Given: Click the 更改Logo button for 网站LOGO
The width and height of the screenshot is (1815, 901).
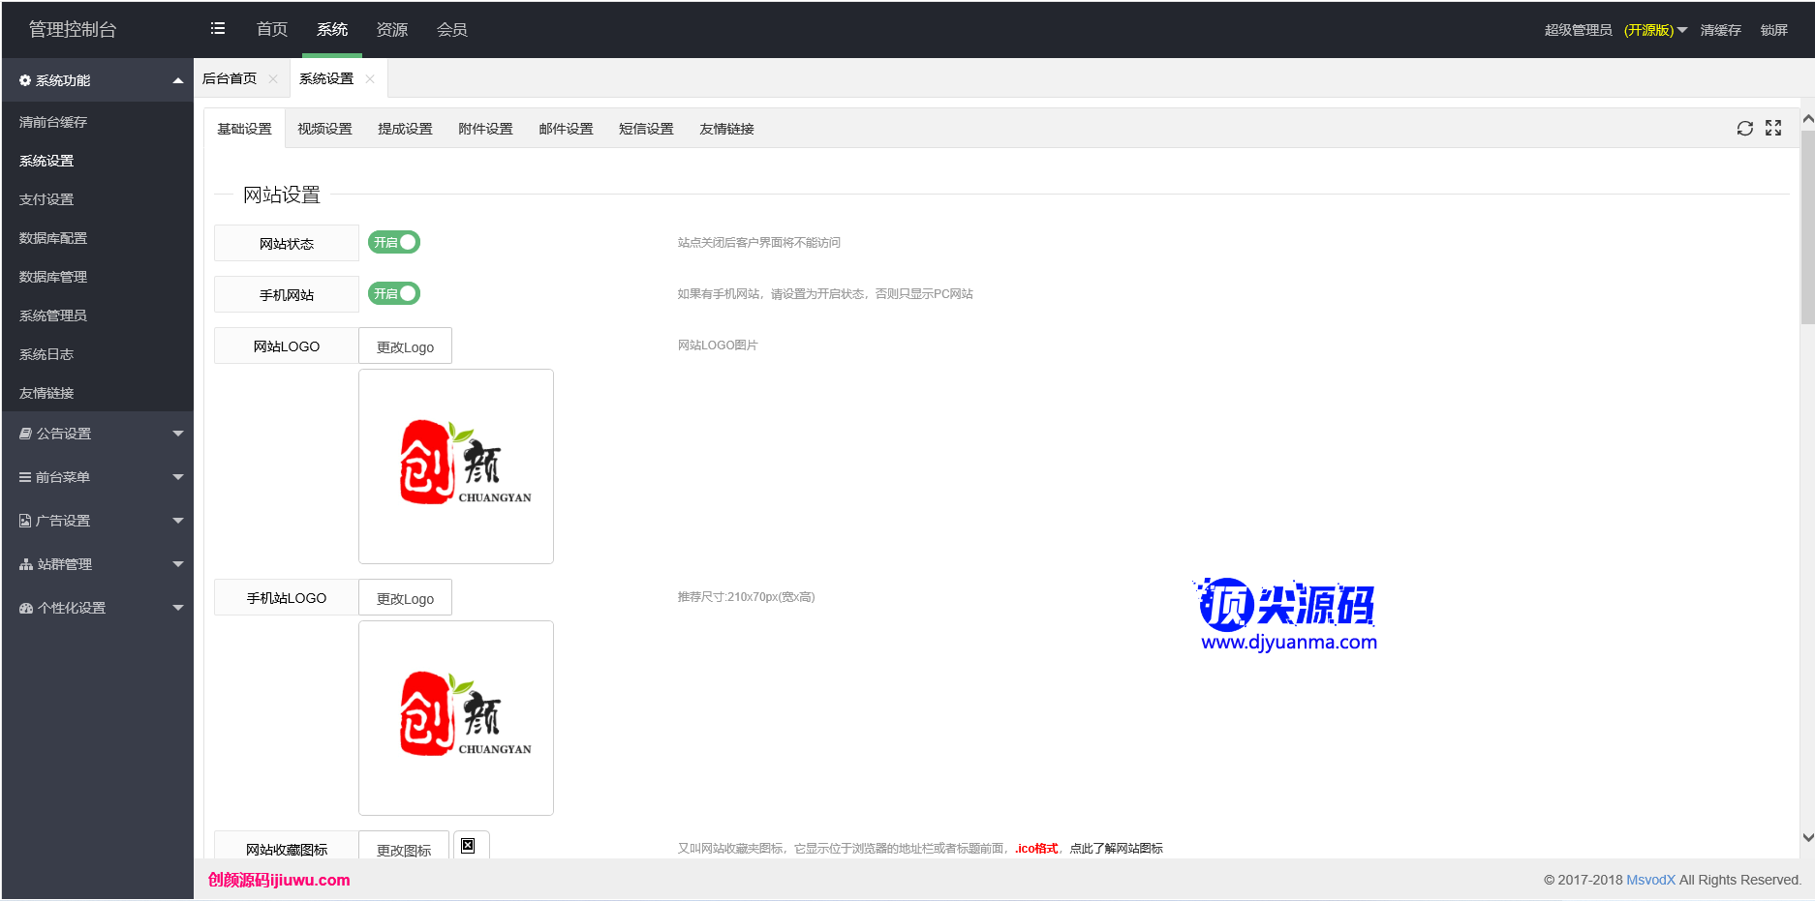Looking at the screenshot, I should click(x=405, y=346).
